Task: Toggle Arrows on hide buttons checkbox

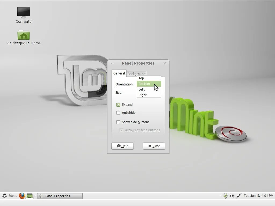Action: coord(121,130)
